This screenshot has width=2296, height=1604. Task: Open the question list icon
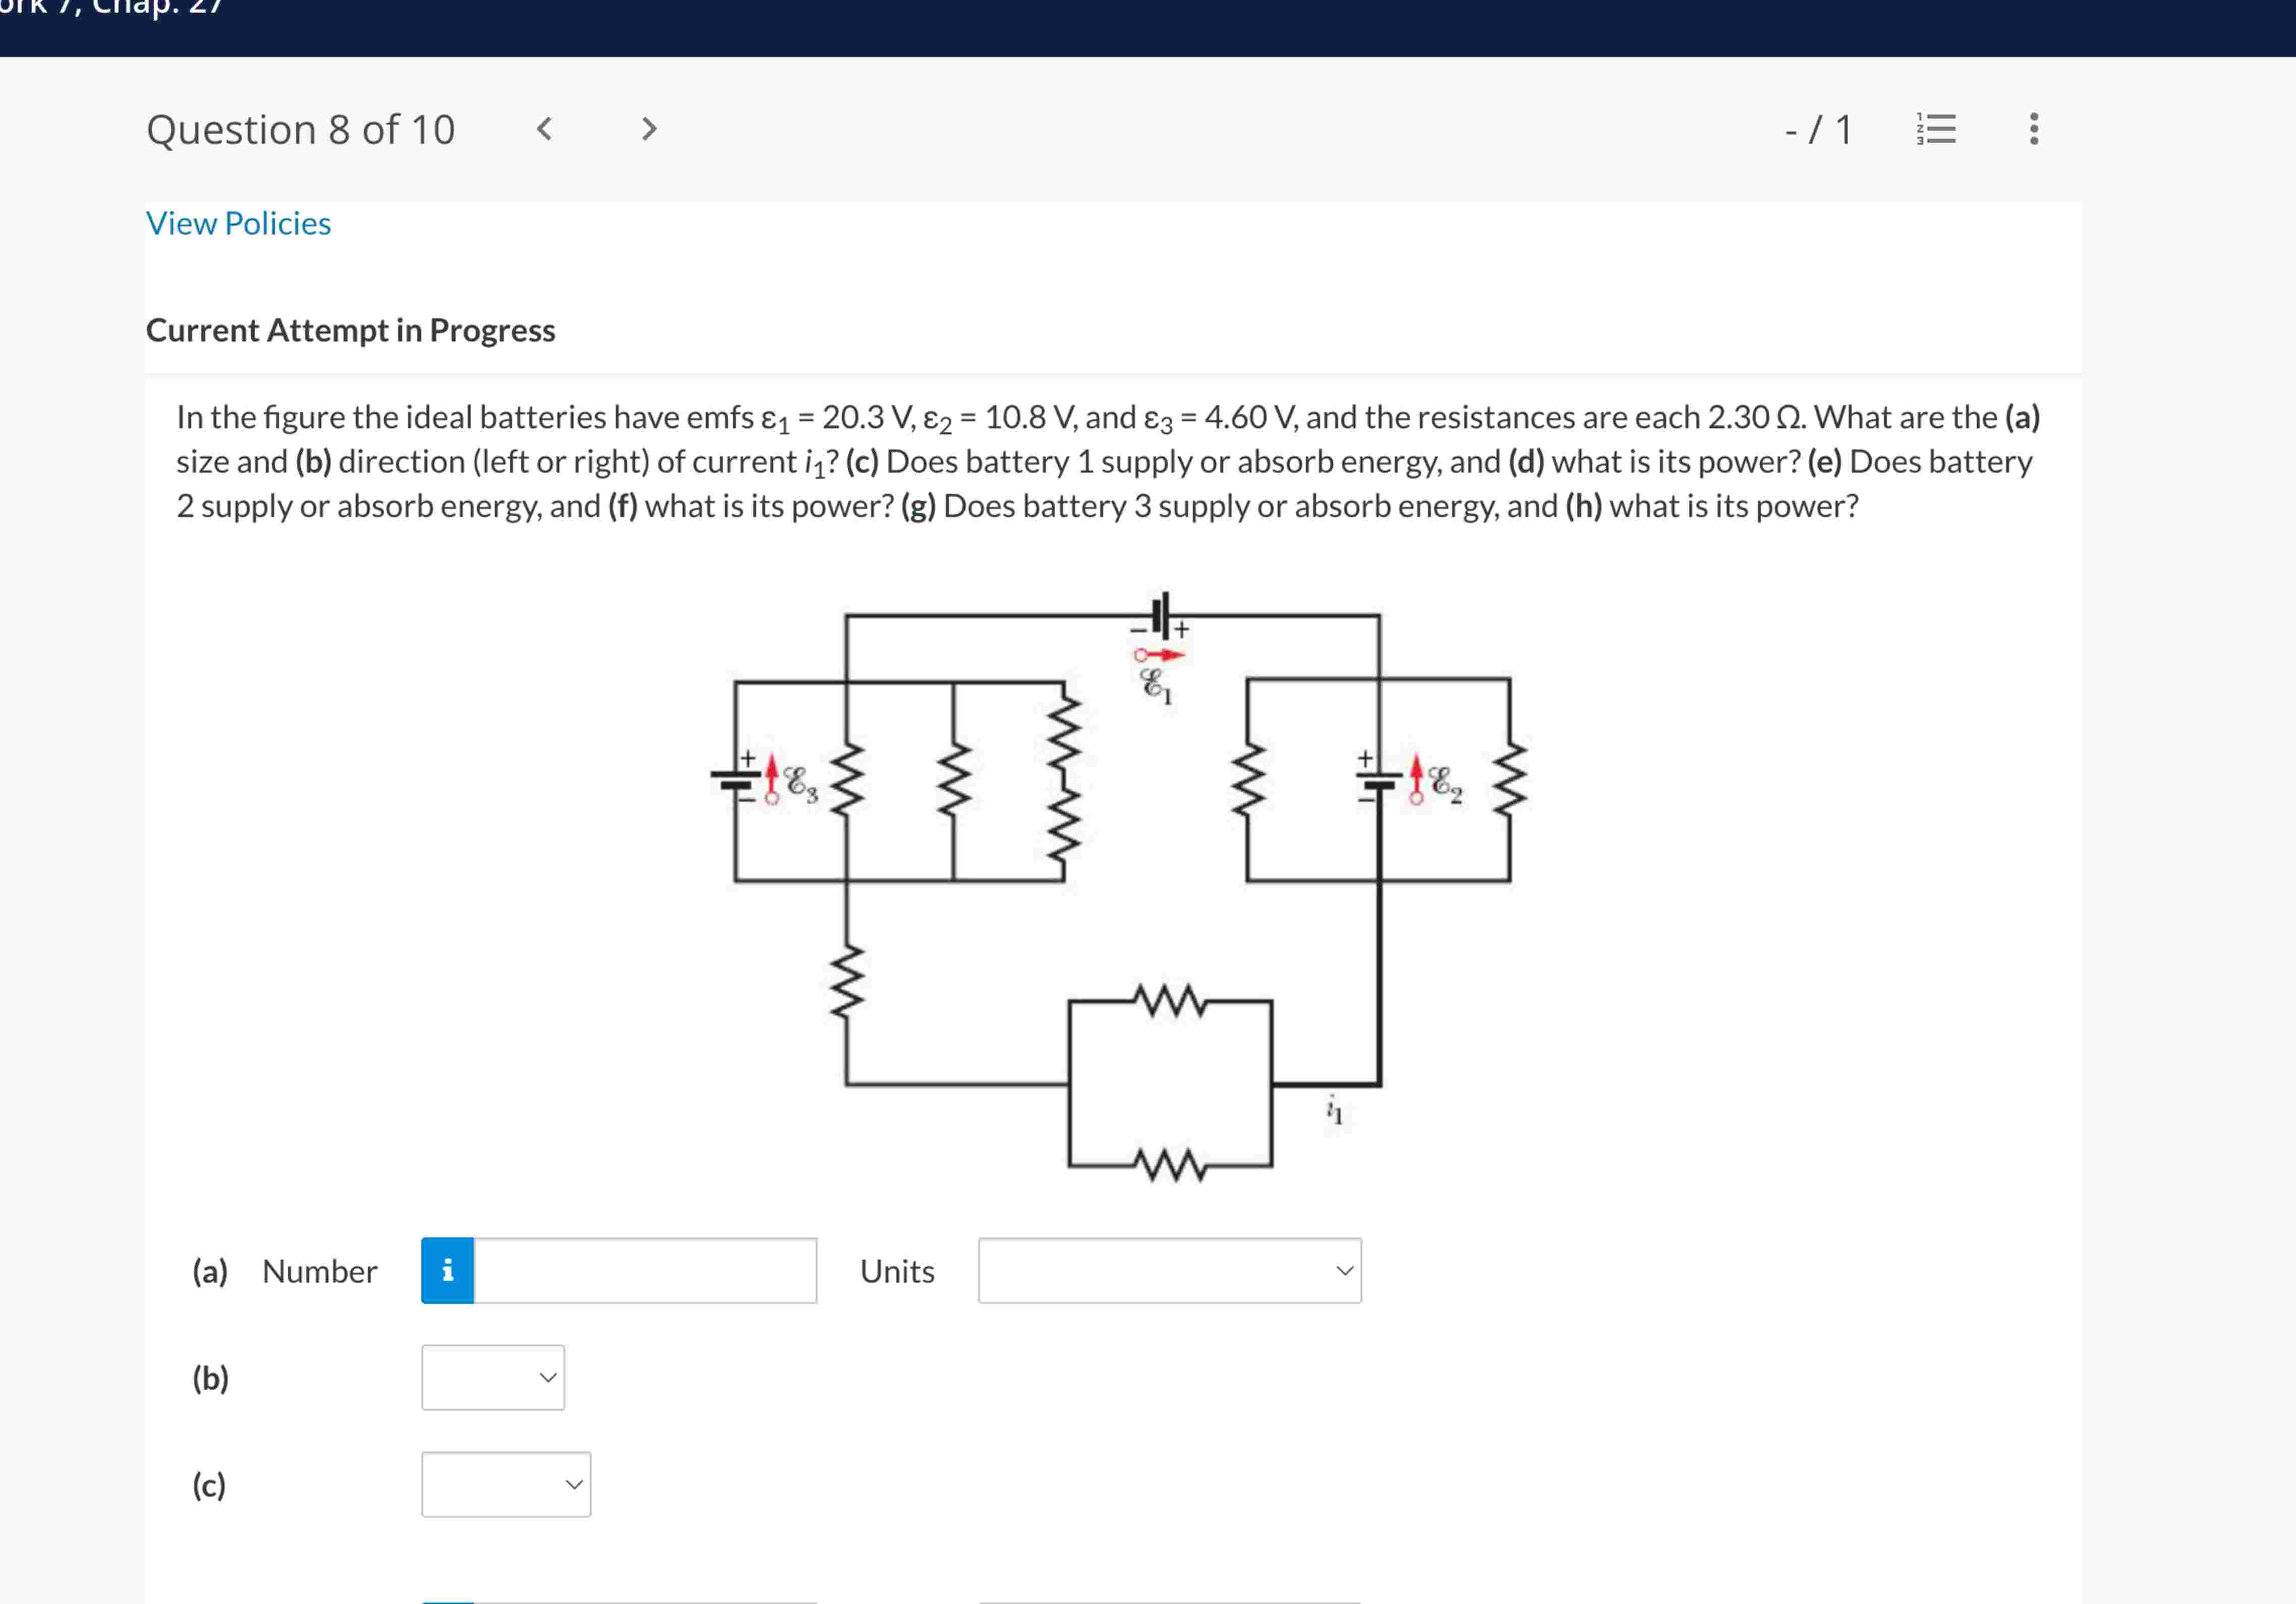coord(1936,129)
